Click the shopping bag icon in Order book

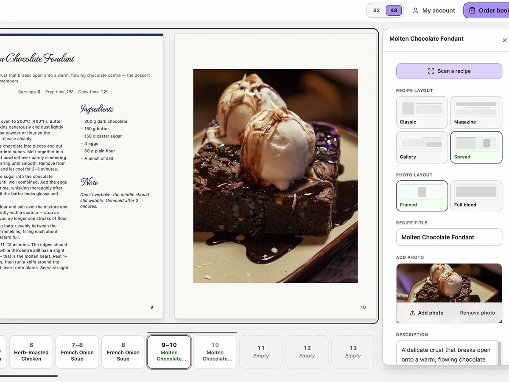472,11
